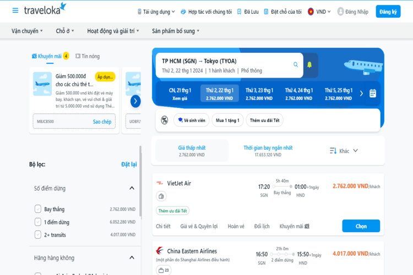The height and width of the screenshot is (275, 413).
Task: Open the Tải ứng dụng dropdown
Action: [x=156, y=12]
